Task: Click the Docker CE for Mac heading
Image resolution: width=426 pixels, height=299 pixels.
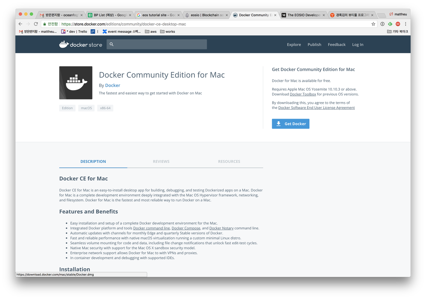Action: 83,179
